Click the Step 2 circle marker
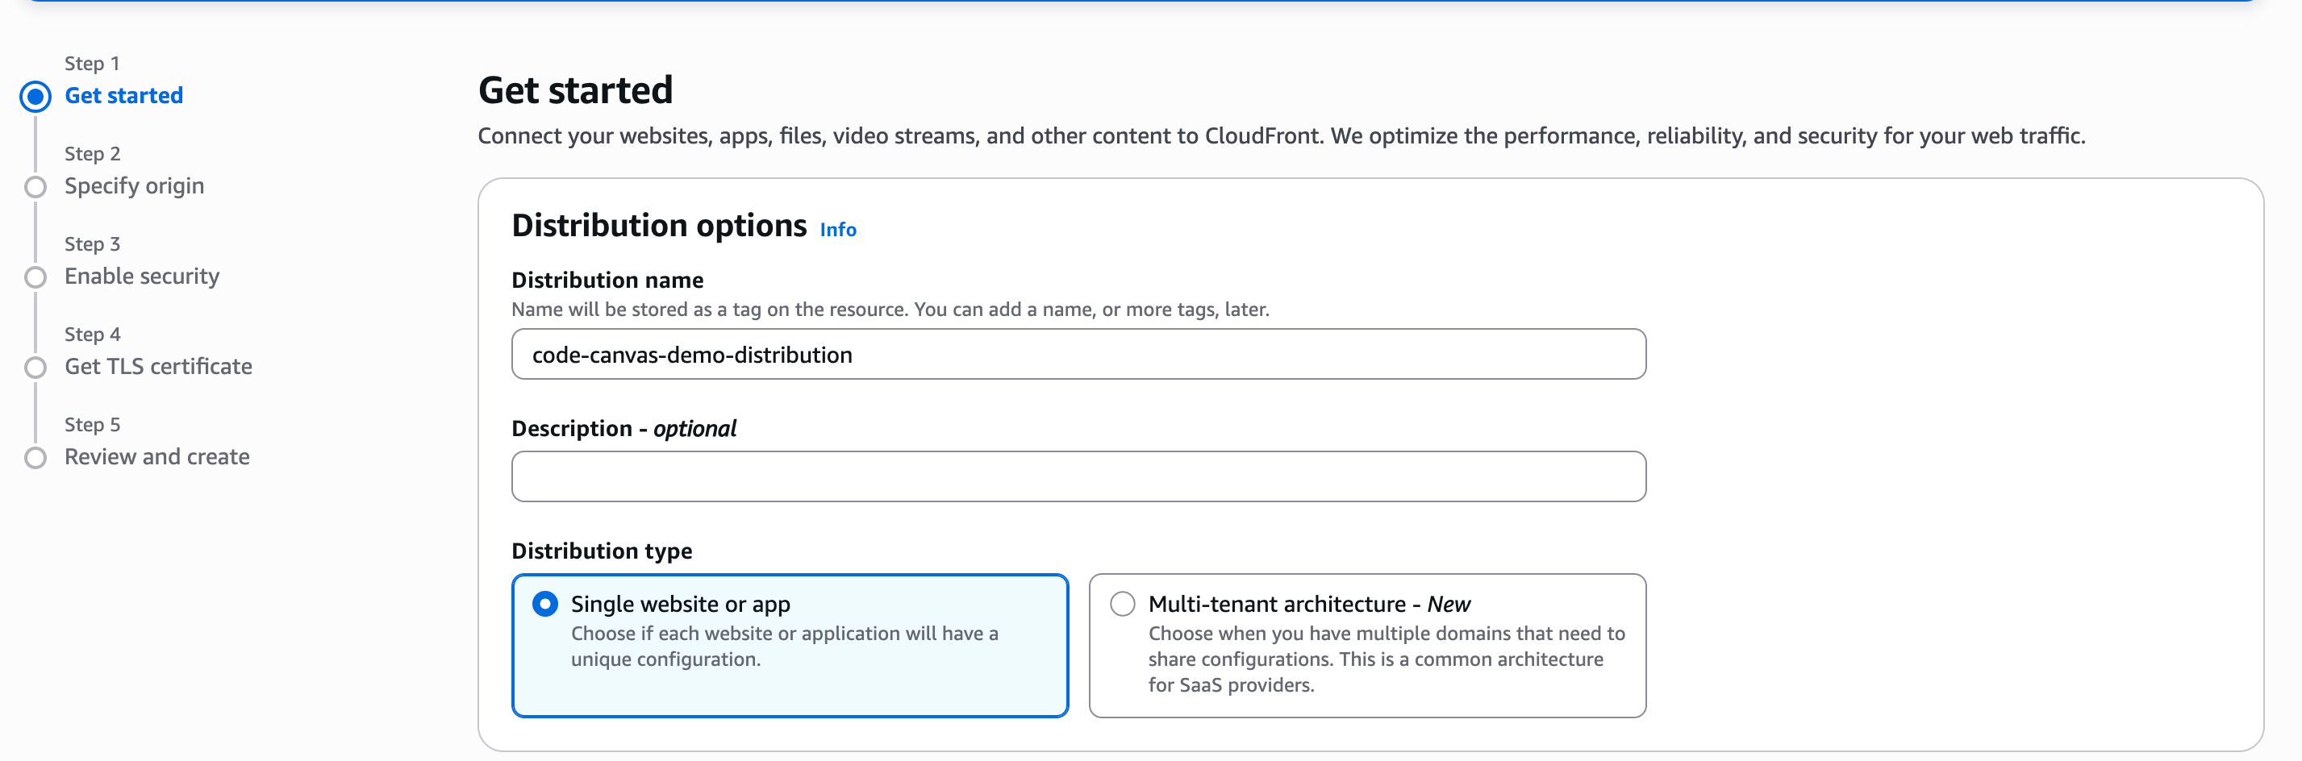2302x761 pixels. [x=35, y=187]
